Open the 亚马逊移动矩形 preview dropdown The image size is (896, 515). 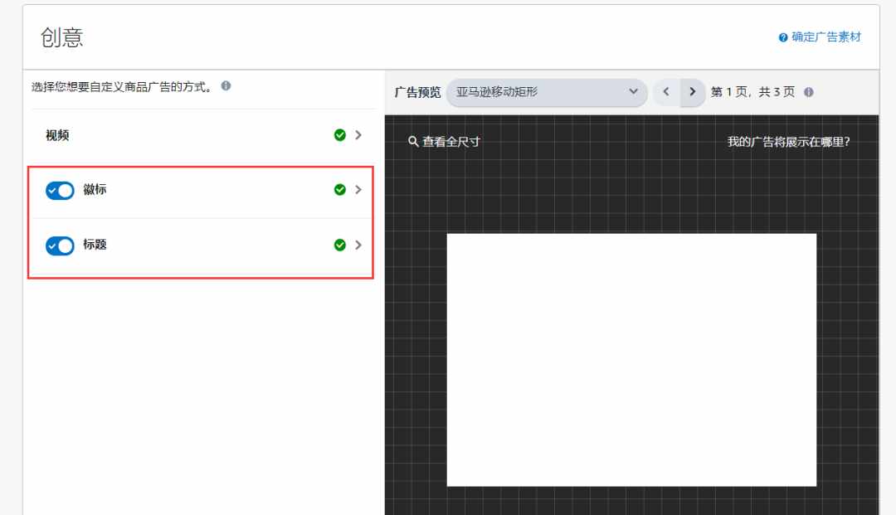[546, 92]
